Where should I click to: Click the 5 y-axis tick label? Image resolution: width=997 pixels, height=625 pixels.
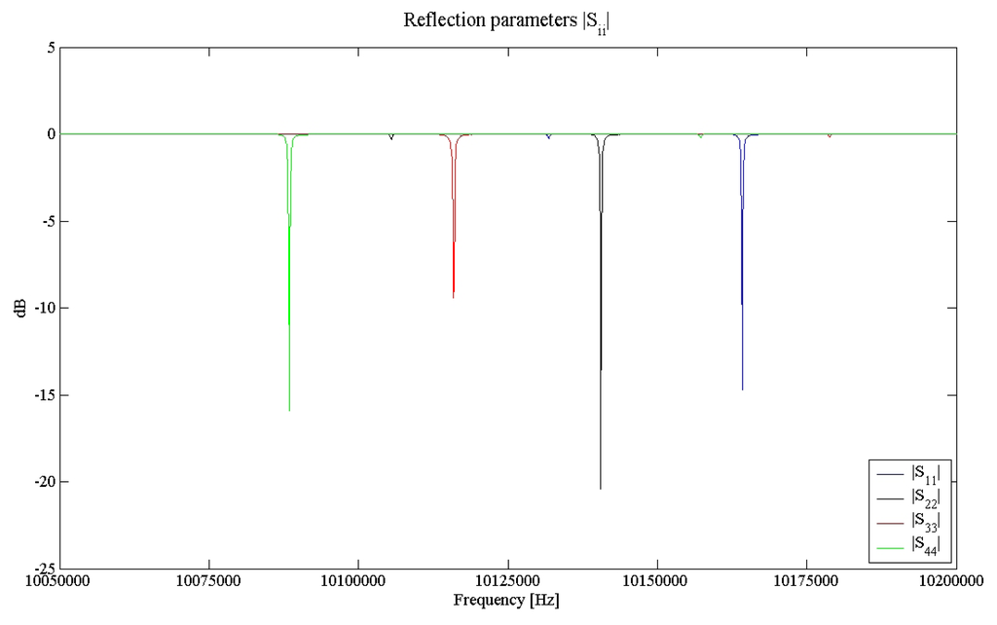pyautogui.click(x=51, y=48)
